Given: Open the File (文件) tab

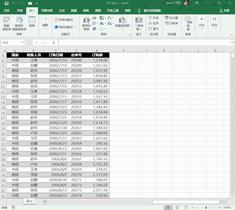Looking at the screenshot, I should (x=7, y=11).
